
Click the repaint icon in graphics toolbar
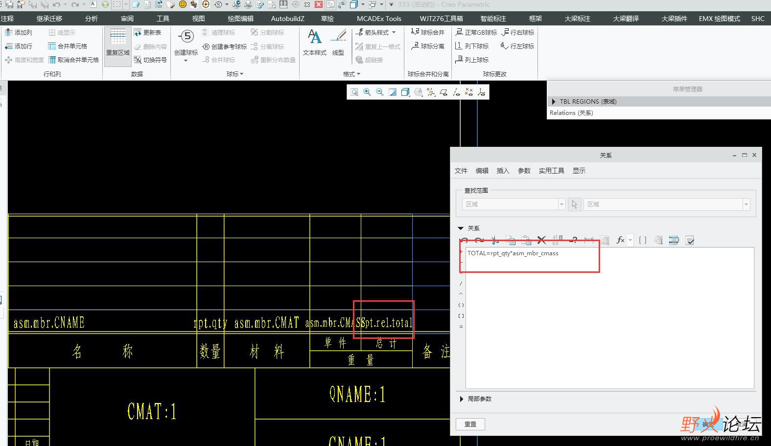pyautogui.click(x=393, y=92)
